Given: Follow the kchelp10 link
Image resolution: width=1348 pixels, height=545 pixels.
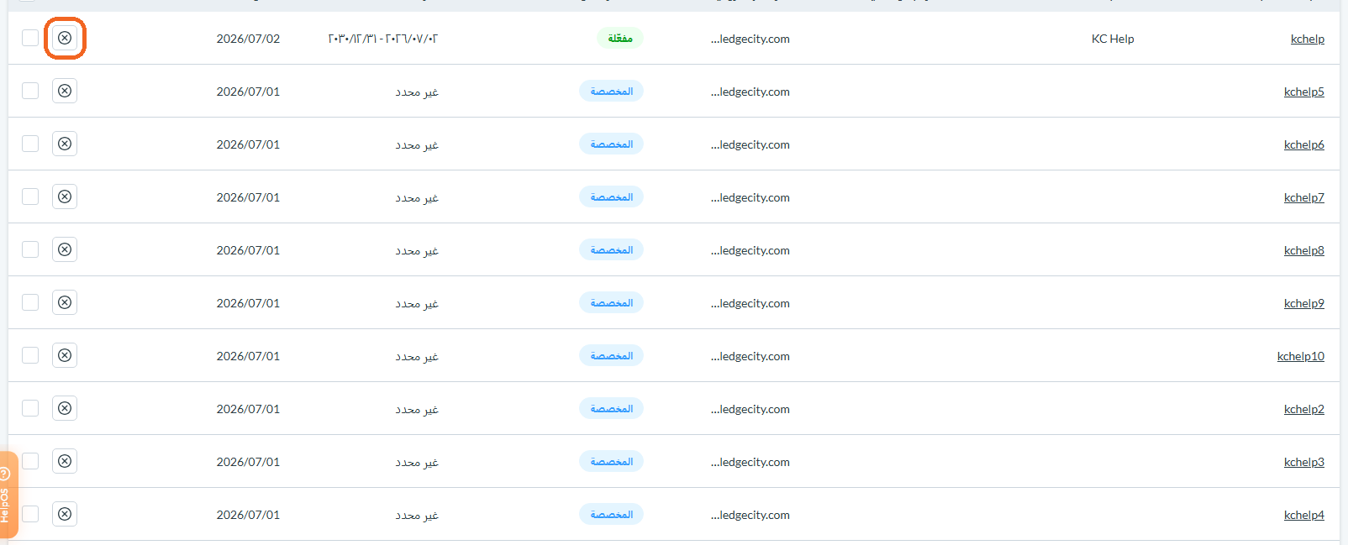Looking at the screenshot, I should click(1300, 356).
